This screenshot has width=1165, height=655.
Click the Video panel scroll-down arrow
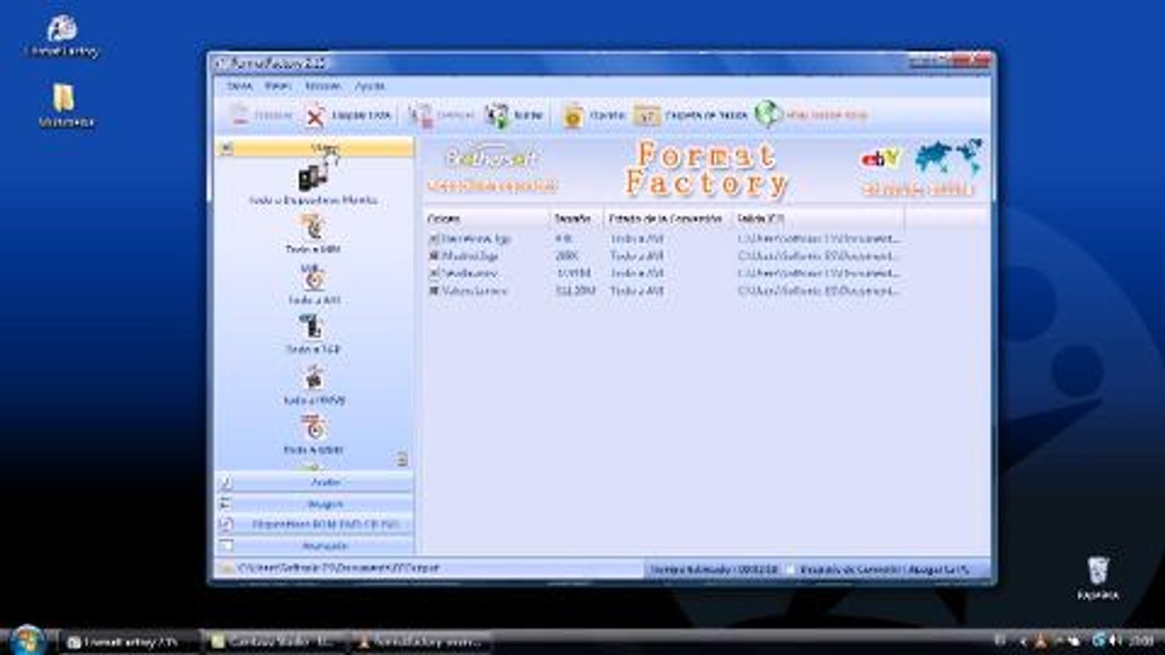[x=402, y=459]
